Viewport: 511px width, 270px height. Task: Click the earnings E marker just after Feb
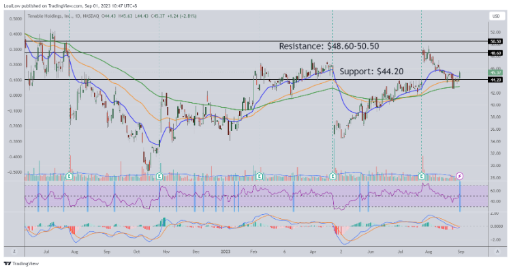(x=260, y=176)
